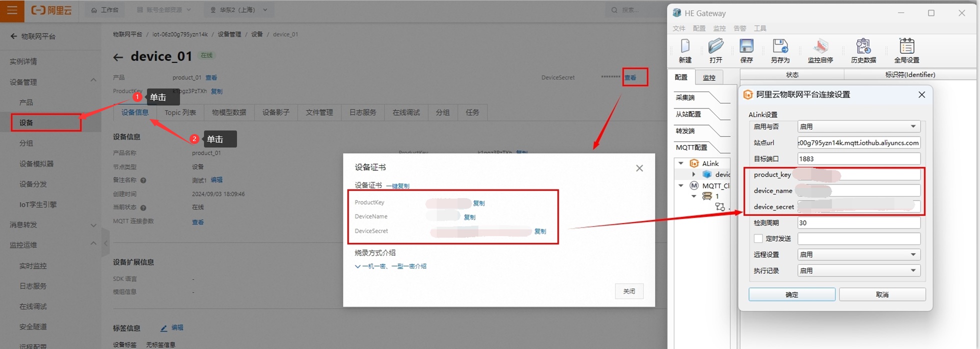
Task: Open the Aliyun hamburger menu
Action: pyautogui.click(x=12, y=10)
